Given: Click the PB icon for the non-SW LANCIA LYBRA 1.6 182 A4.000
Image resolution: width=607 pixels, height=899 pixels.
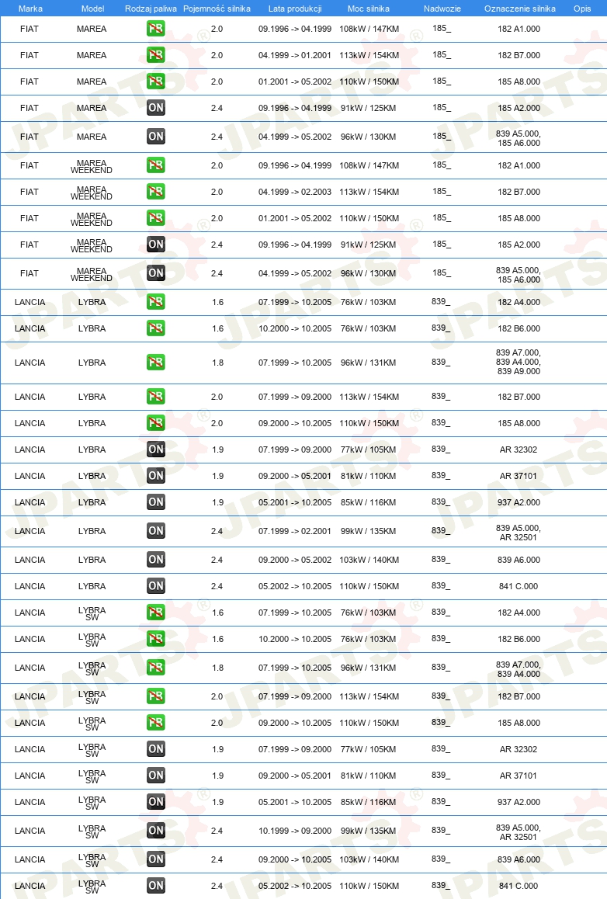Looking at the screenshot, I should point(156,302).
